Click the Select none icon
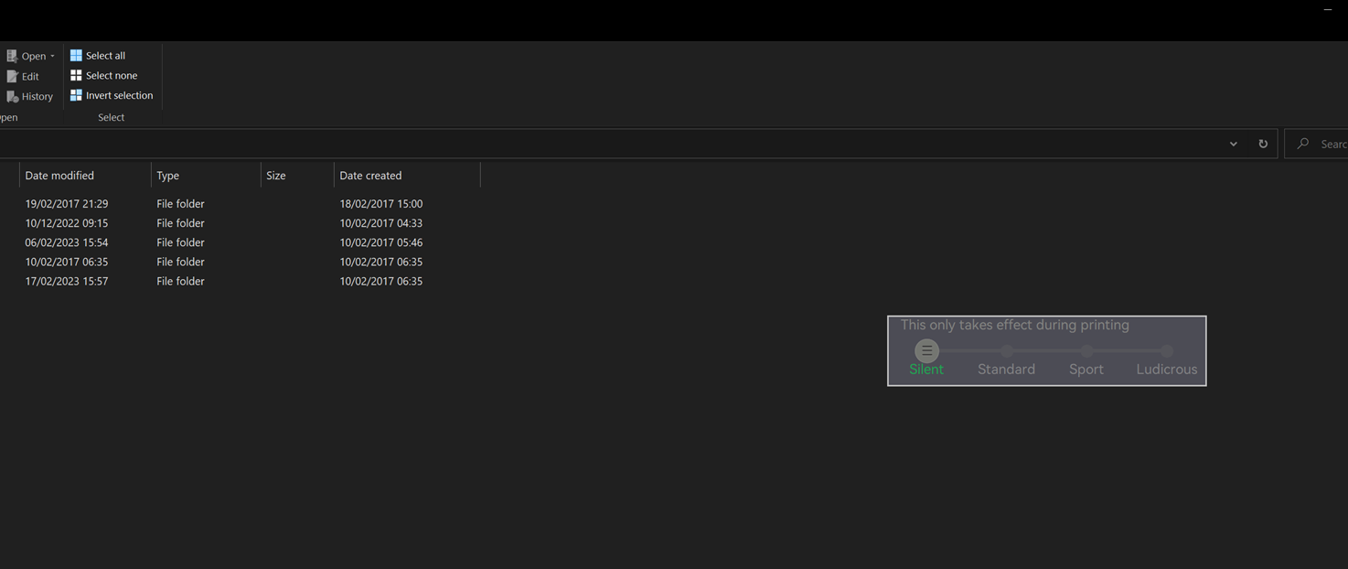This screenshot has width=1348, height=569. [76, 75]
